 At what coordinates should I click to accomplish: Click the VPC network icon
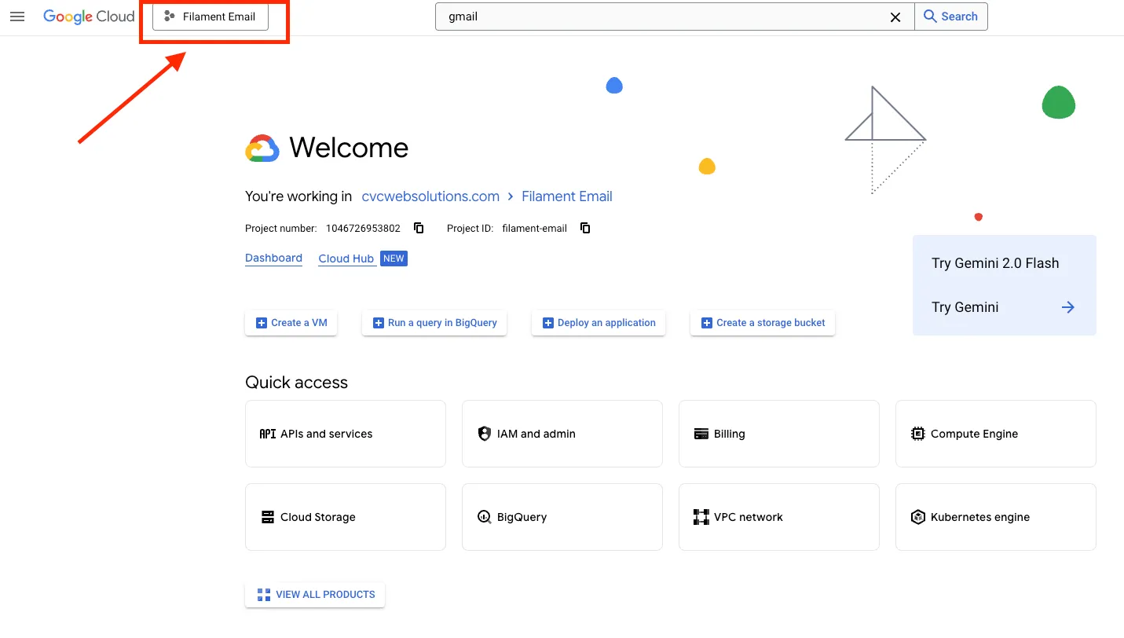[x=701, y=517]
